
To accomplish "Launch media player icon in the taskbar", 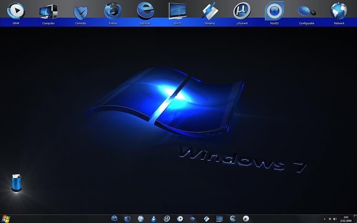I will (x=180, y=219).
